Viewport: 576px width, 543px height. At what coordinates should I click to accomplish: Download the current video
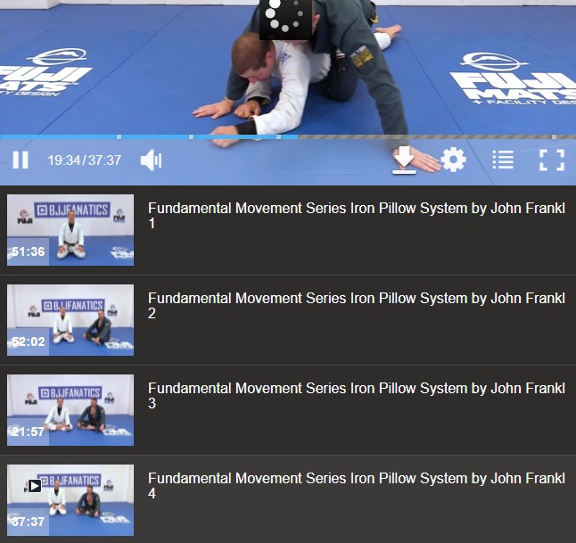pyautogui.click(x=404, y=160)
